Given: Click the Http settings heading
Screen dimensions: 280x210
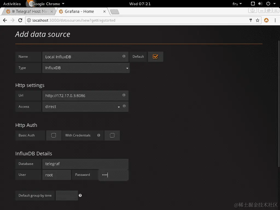Looking at the screenshot, I should point(30,85).
